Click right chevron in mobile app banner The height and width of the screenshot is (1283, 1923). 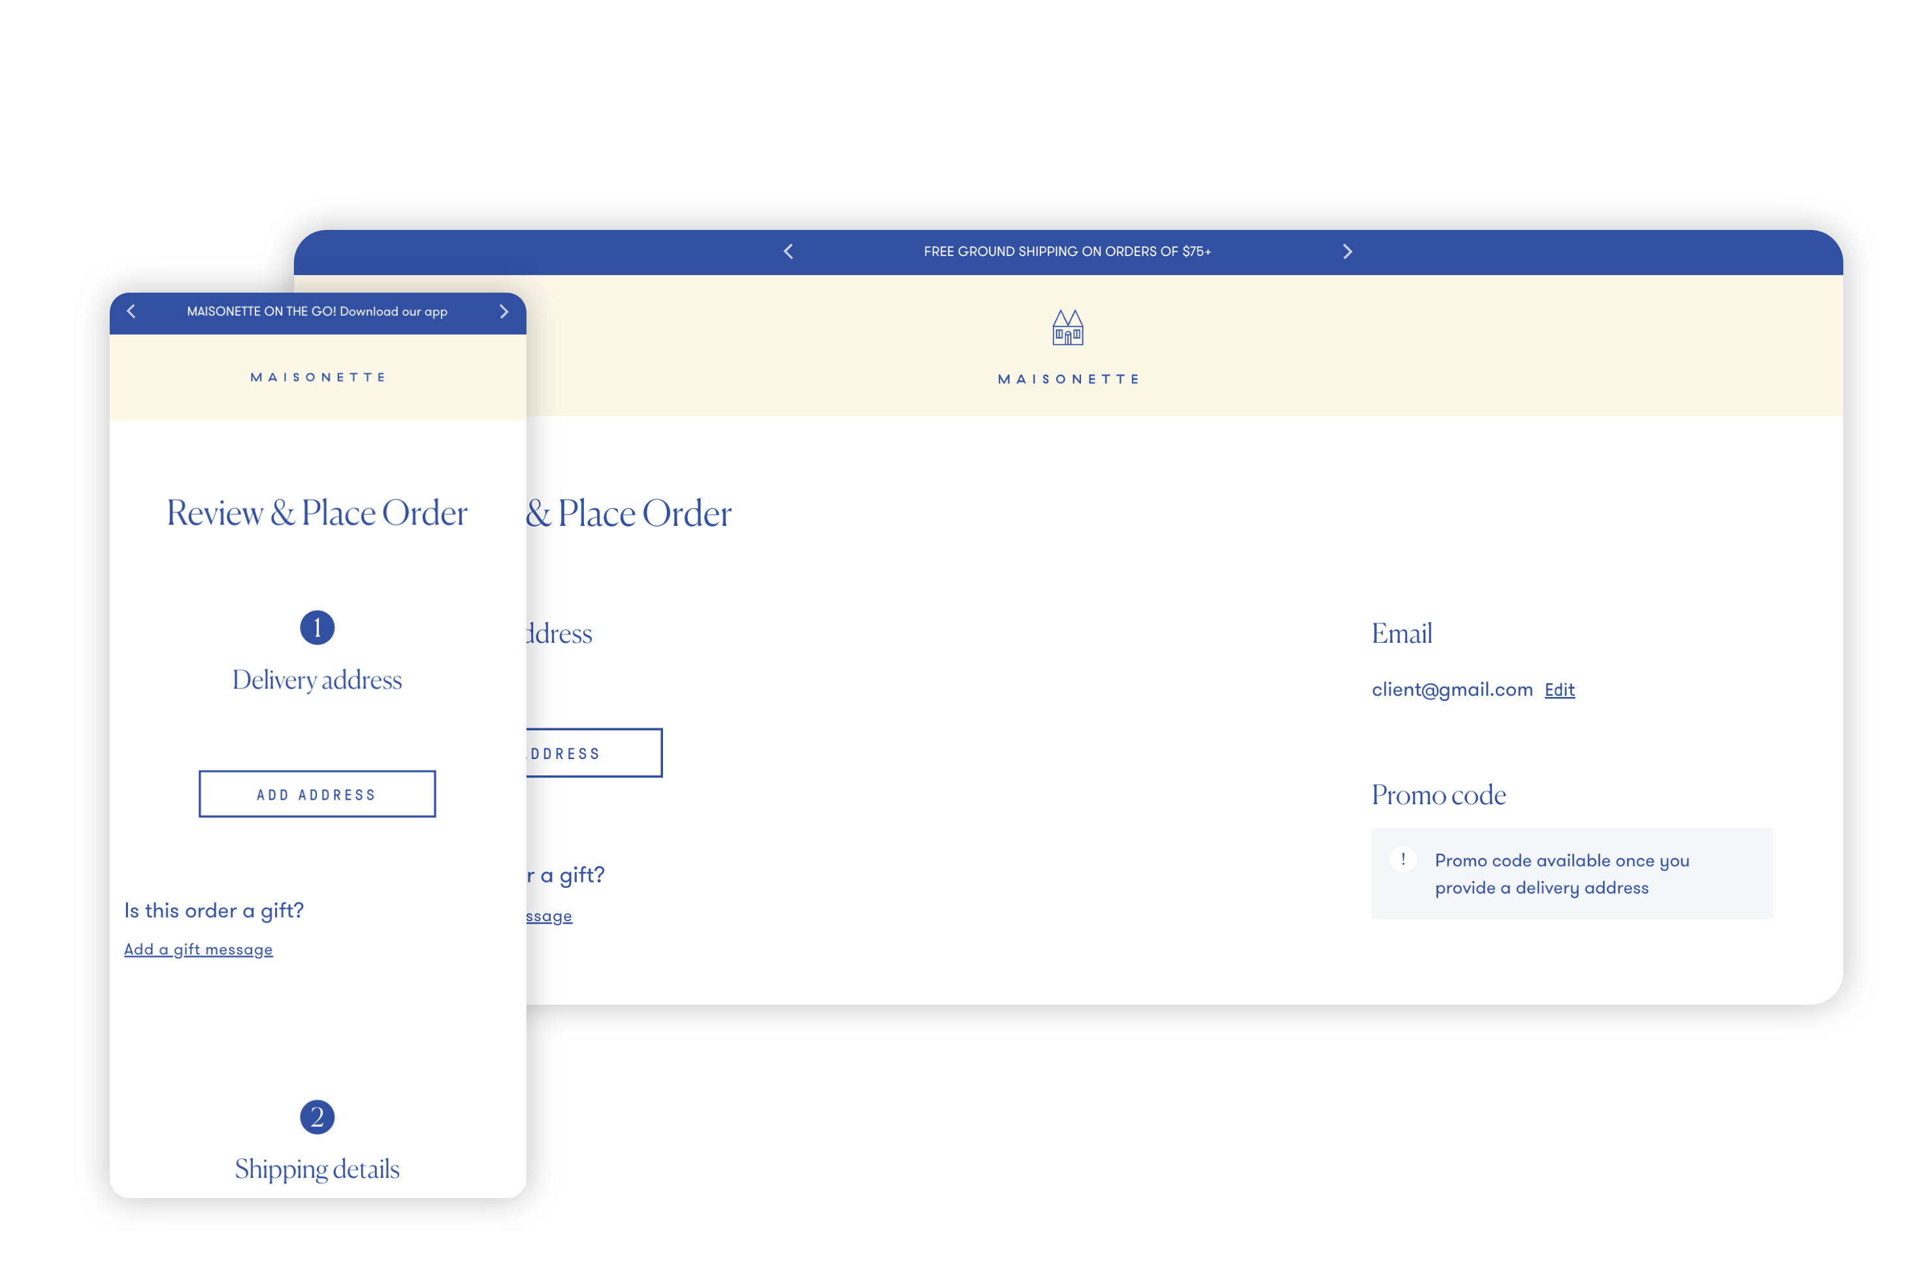point(504,312)
